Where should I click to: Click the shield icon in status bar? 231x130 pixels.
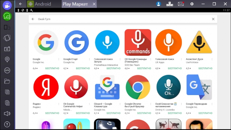(23, 10)
